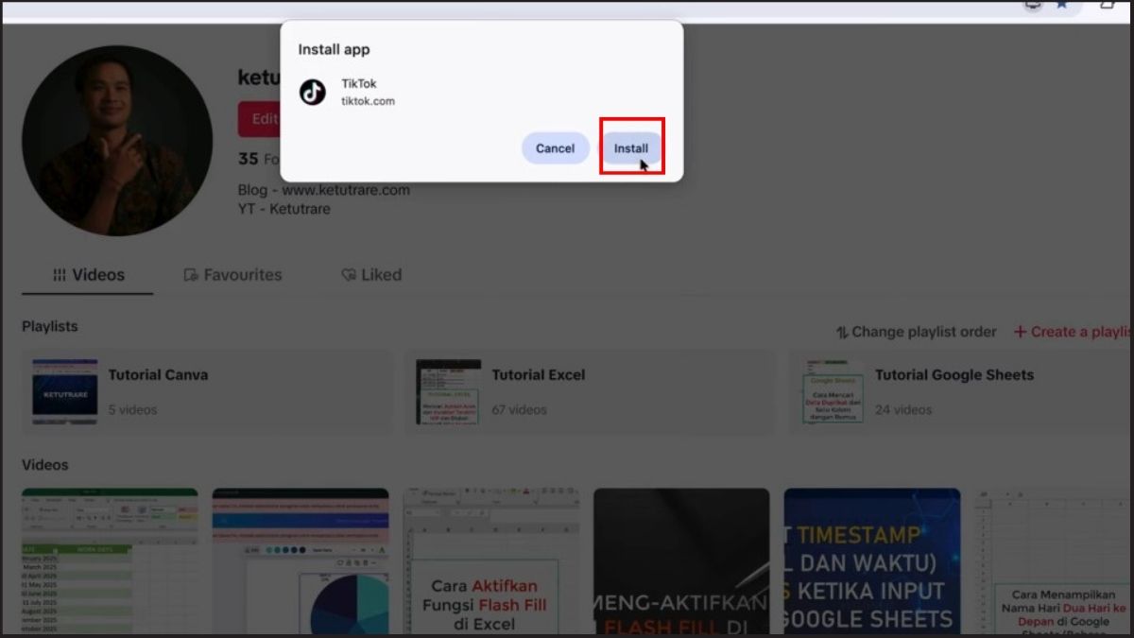This screenshot has height=638, width=1134.
Task: Click the 67 videos count text
Action: pos(520,410)
